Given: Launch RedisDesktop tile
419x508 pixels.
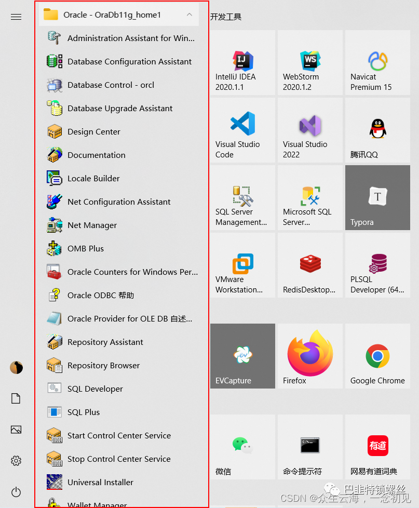Looking at the screenshot, I should 310,265.
